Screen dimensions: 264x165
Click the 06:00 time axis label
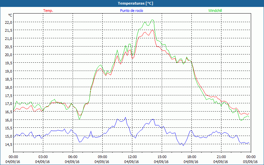tap(73, 157)
